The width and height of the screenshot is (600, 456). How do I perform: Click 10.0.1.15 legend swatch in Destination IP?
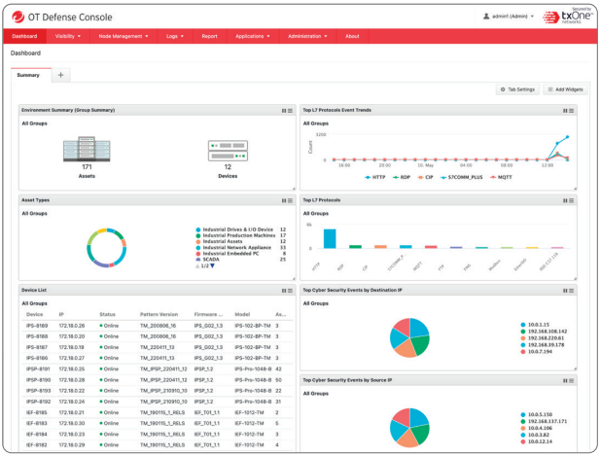pos(523,325)
